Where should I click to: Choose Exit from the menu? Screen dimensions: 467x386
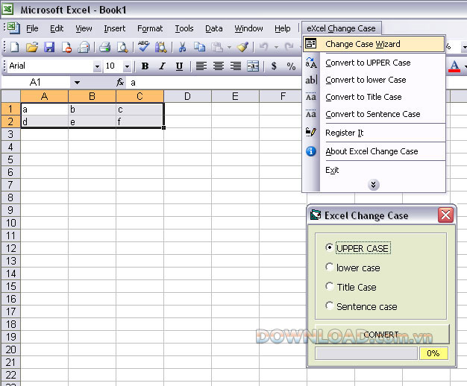pyautogui.click(x=374, y=170)
